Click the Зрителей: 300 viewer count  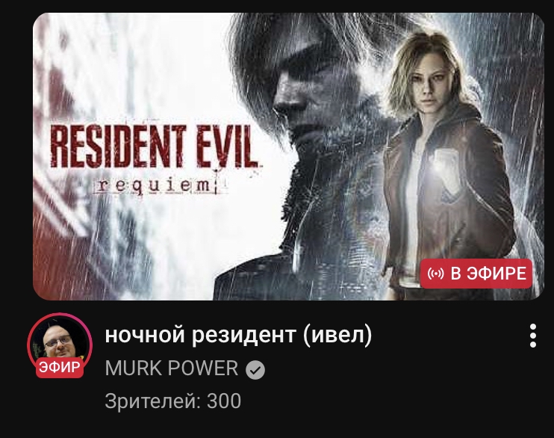[172, 401]
